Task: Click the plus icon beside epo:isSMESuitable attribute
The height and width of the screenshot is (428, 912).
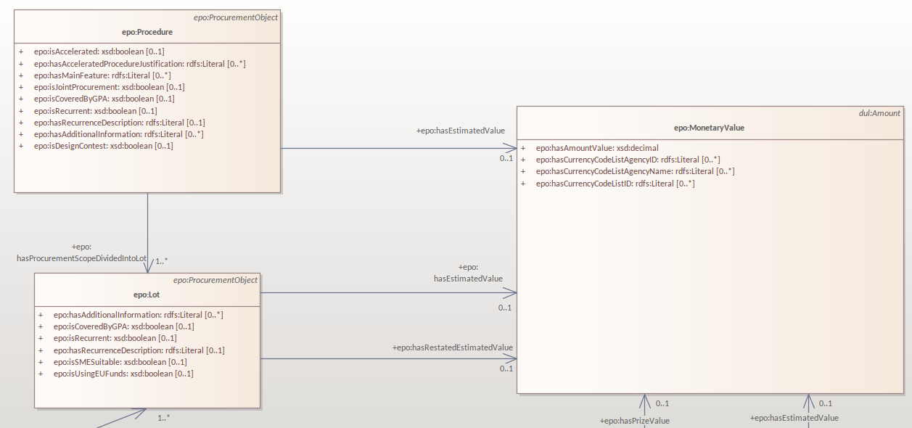Action: 41,361
